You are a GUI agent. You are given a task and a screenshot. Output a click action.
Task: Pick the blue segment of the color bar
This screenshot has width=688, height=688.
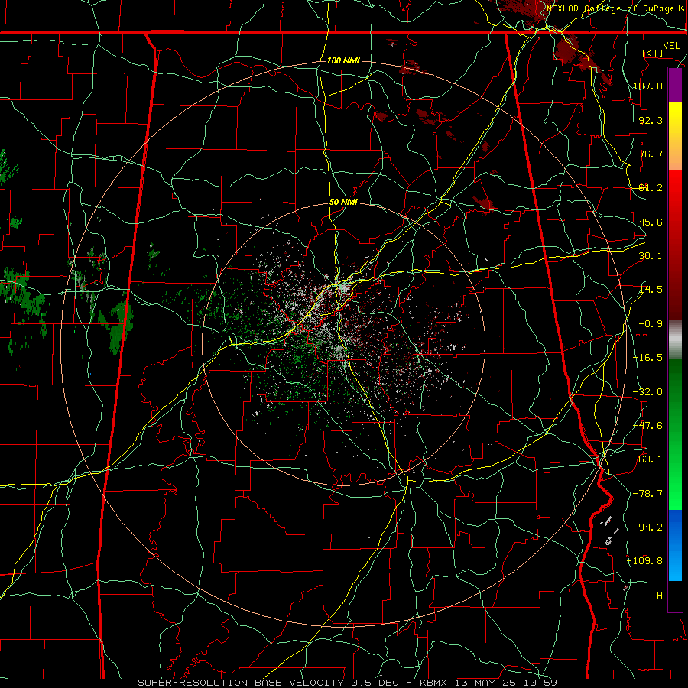point(675,545)
